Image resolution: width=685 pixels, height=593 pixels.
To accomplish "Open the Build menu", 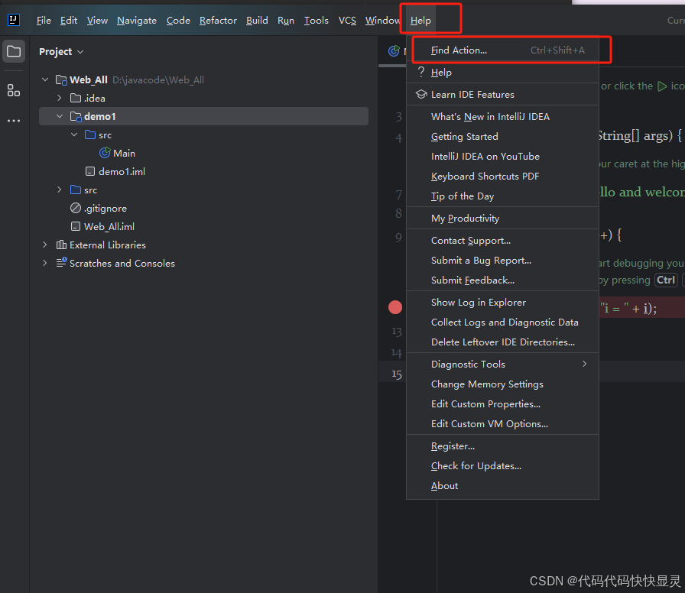I will coord(257,21).
